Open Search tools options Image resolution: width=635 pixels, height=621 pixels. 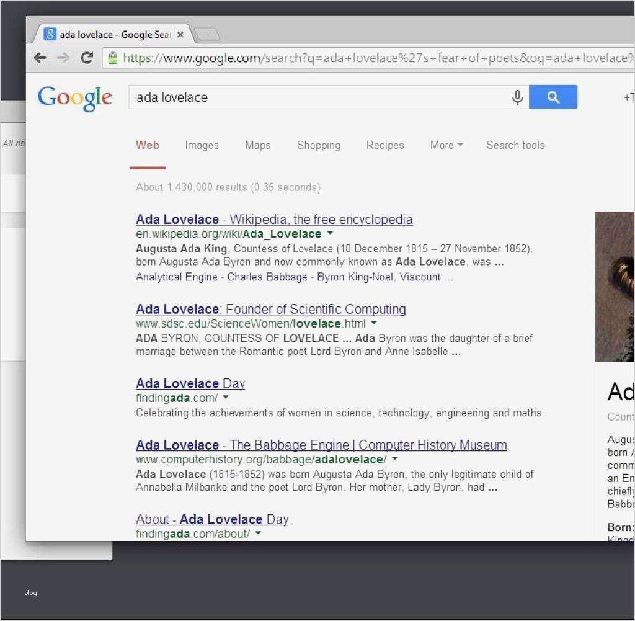(515, 145)
